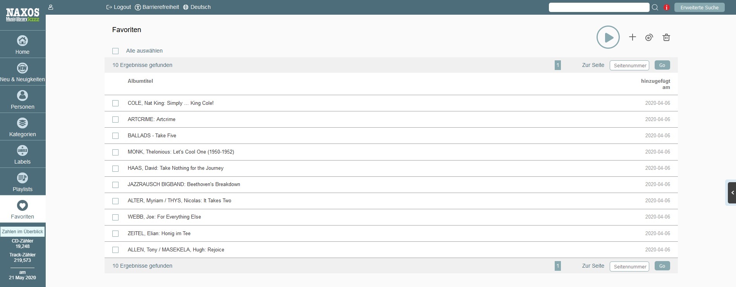Open the user profile icon
736x287 pixels.
tap(51, 7)
